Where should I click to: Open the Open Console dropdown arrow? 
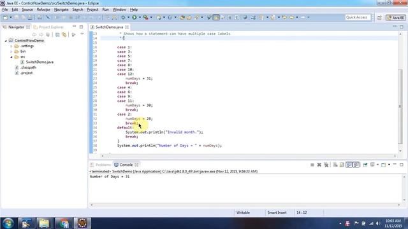pyautogui.click(x=389, y=165)
